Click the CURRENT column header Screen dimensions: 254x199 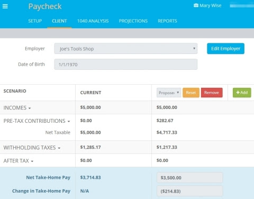point(90,93)
